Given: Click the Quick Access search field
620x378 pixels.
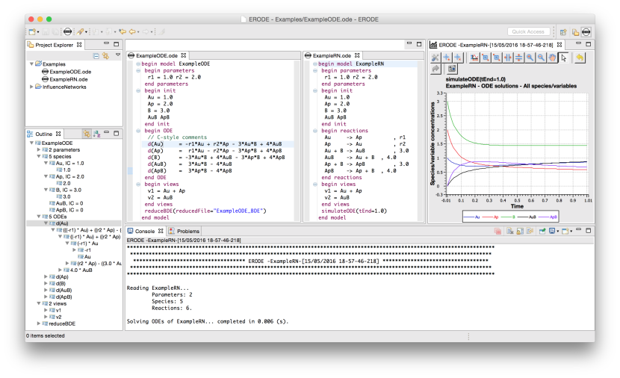Looking at the screenshot, I should point(528,31).
